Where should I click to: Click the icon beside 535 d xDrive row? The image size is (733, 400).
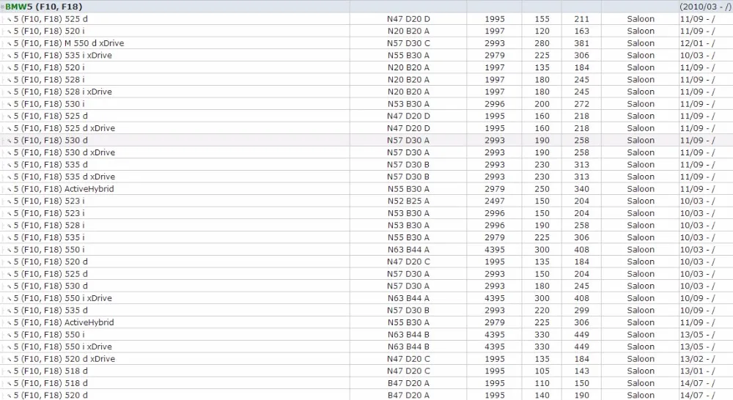[9, 177]
